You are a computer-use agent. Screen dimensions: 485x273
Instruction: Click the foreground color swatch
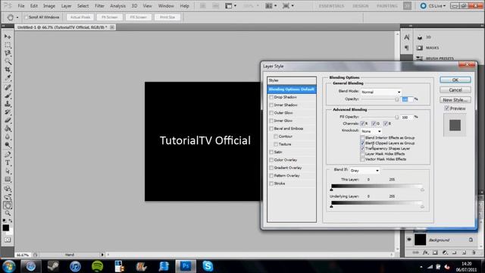pyautogui.click(x=6, y=227)
